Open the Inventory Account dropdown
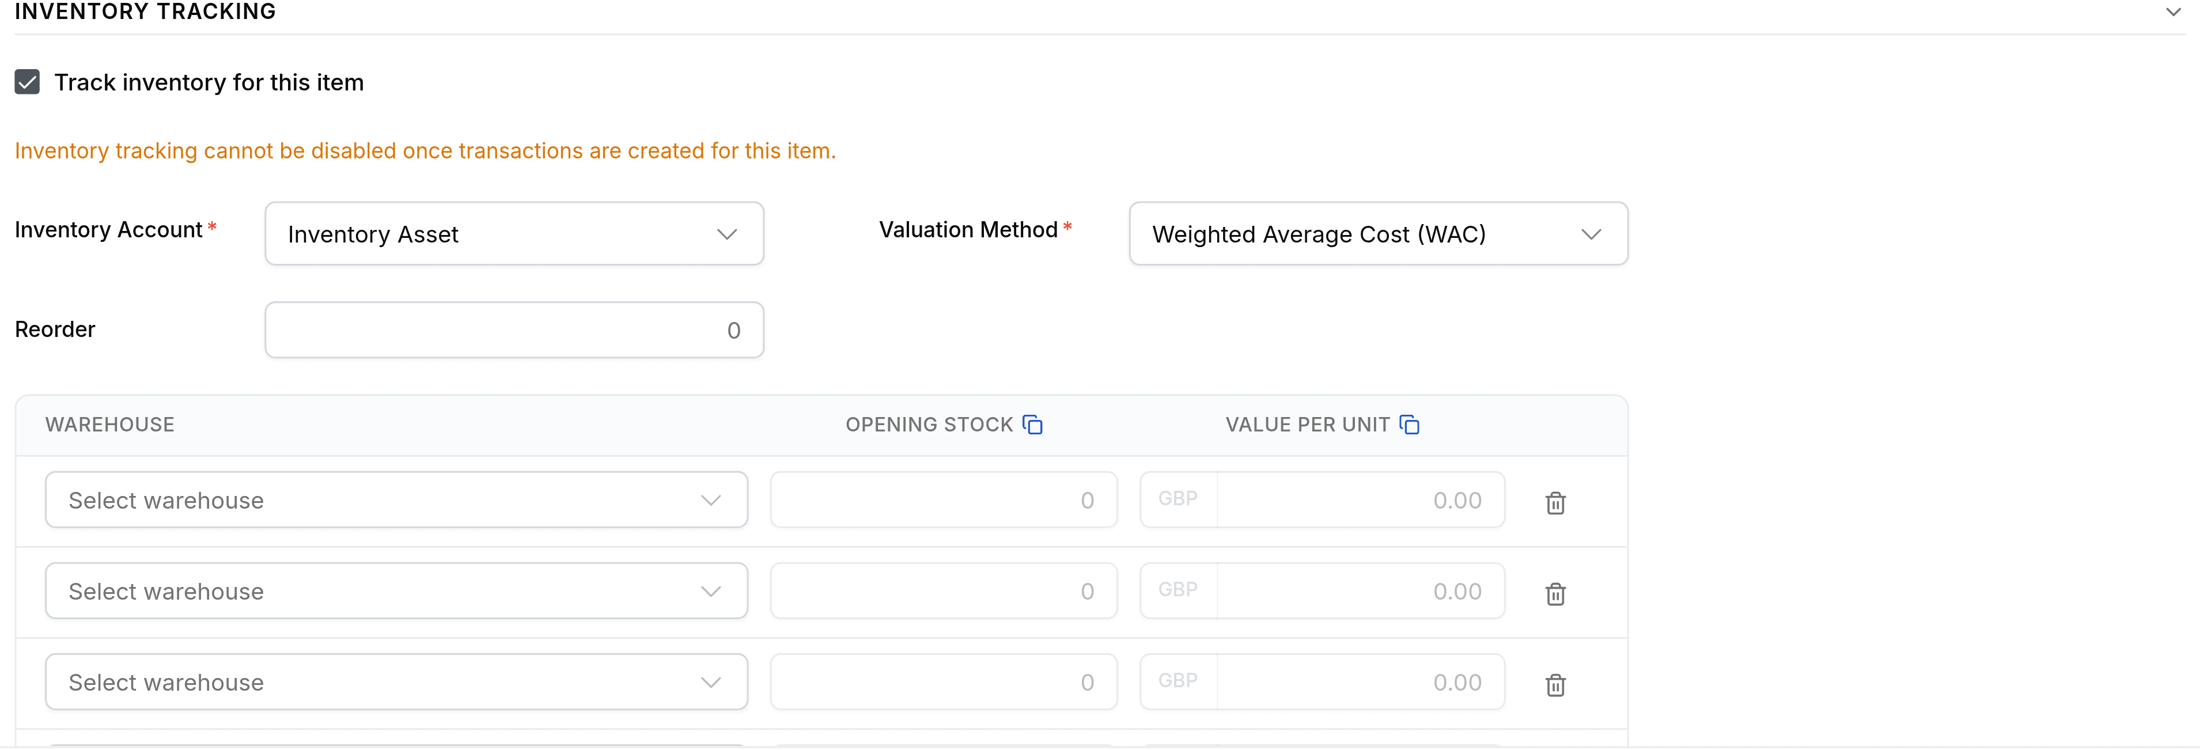Viewport: 2200px width, 750px height. coord(514,234)
